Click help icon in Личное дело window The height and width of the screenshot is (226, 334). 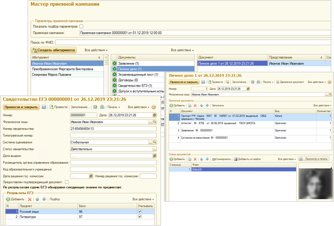[x=329, y=82]
